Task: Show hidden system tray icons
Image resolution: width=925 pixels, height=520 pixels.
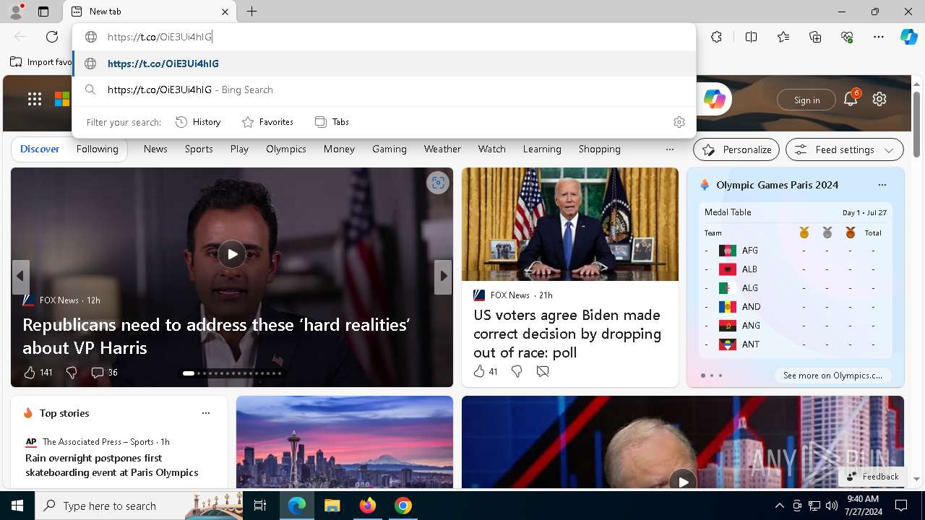Action: point(779,506)
